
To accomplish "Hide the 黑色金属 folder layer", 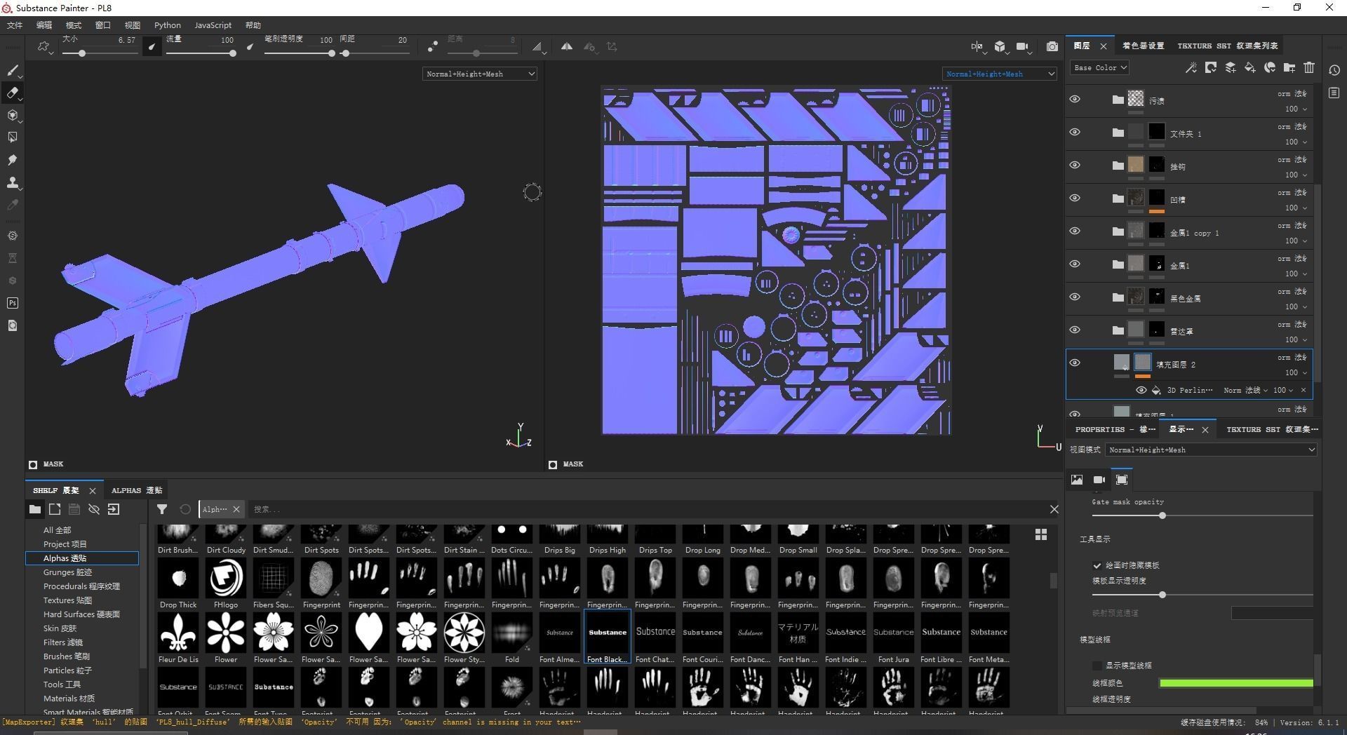I will pos(1075,297).
